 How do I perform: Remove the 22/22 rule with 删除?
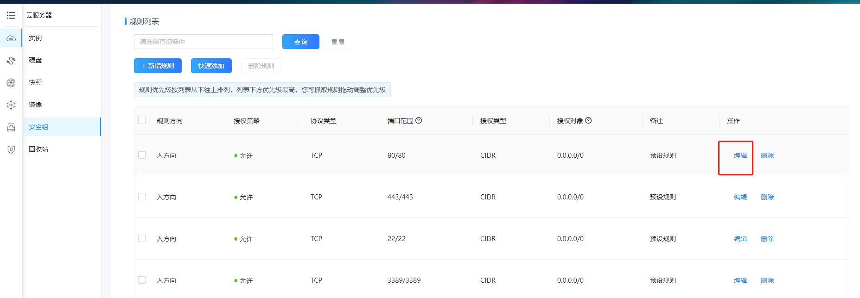pos(767,239)
